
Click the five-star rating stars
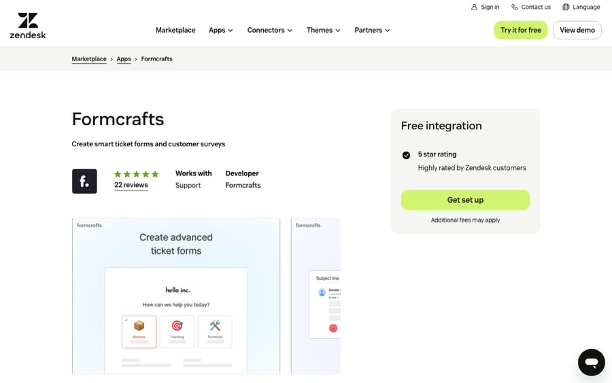tap(136, 174)
